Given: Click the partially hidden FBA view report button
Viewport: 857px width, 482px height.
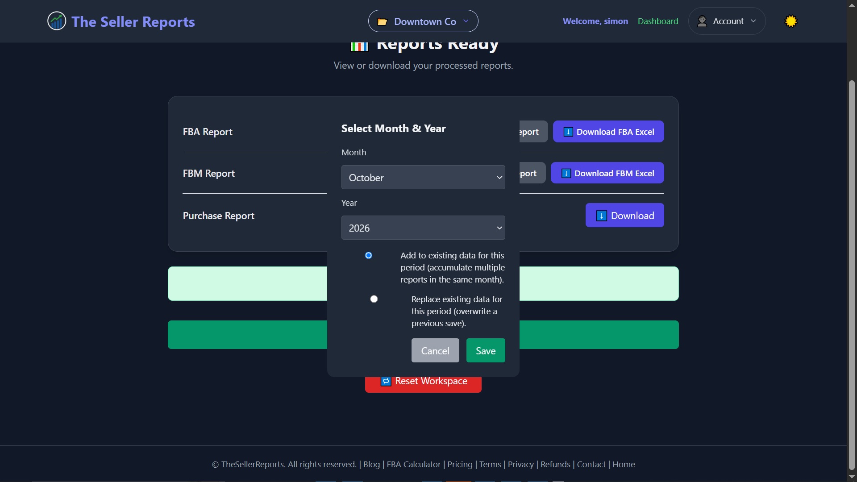Looking at the screenshot, I should (533, 132).
